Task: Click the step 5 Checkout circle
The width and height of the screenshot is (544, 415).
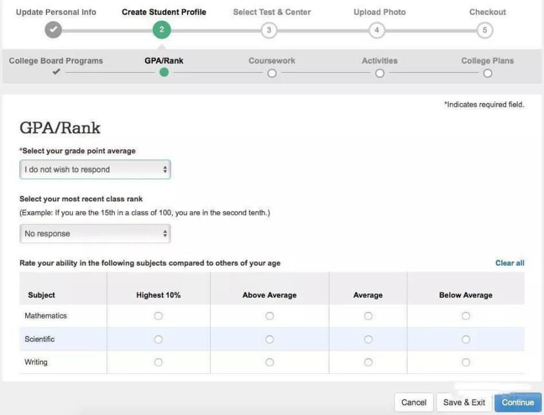Action: pos(487,31)
